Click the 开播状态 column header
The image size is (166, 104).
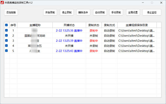click(x=69, y=25)
